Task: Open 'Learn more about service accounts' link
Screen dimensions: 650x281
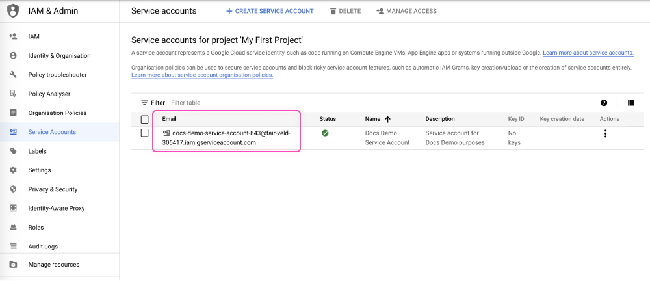Action: click(588, 53)
